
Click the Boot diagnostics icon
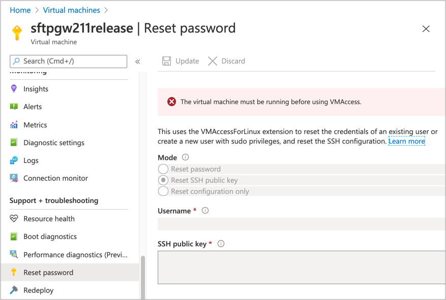click(14, 237)
